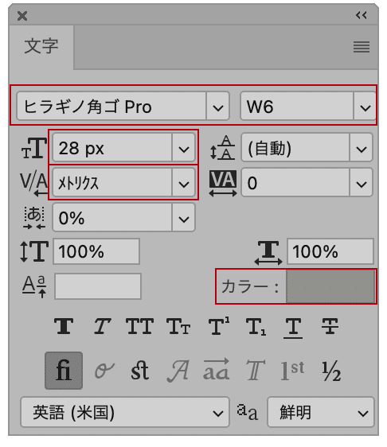Image resolution: width=387 pixels, height=447 pixels.
Task: Open the tracking dropdown arrow
Action: pos(361,182)
